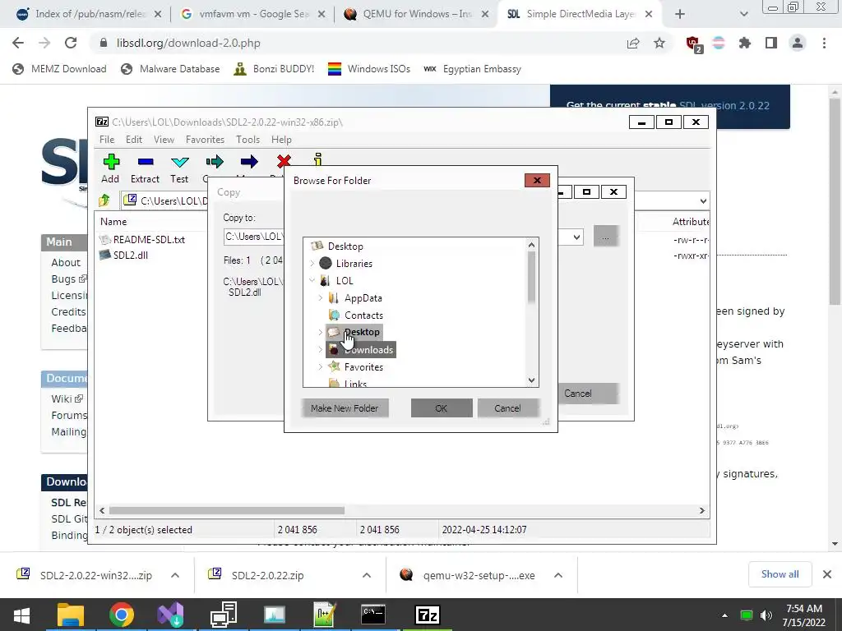Open the Copy to path dropdown arrow
The image size is (842, 631).
pos(576,237)
